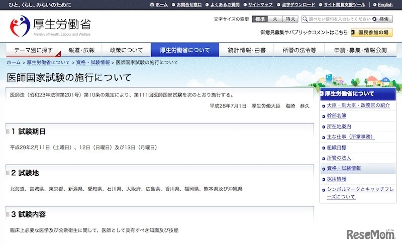The width and height of the screenshot is (402, 246).
Task: Open 主な仕事（所掌事務） sidebar link
Action: click(x=351, y=137)
